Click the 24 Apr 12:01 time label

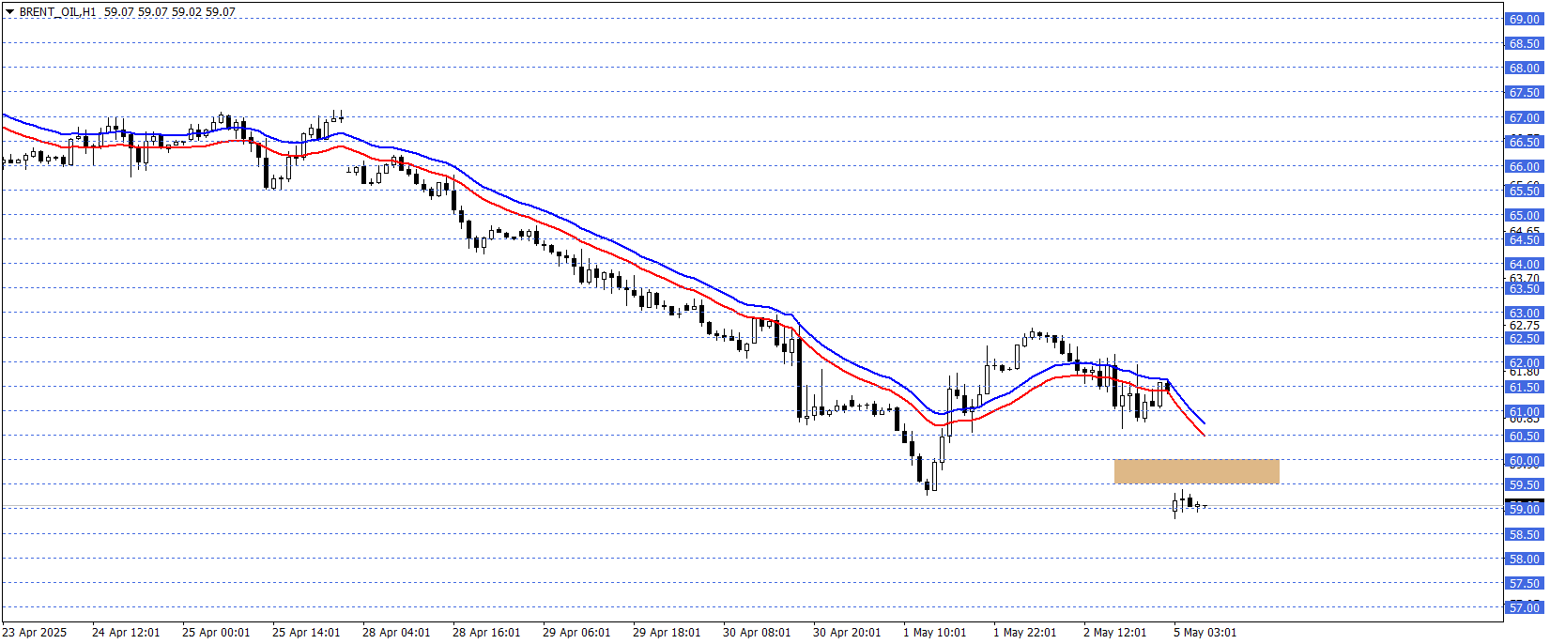(126, 632)
